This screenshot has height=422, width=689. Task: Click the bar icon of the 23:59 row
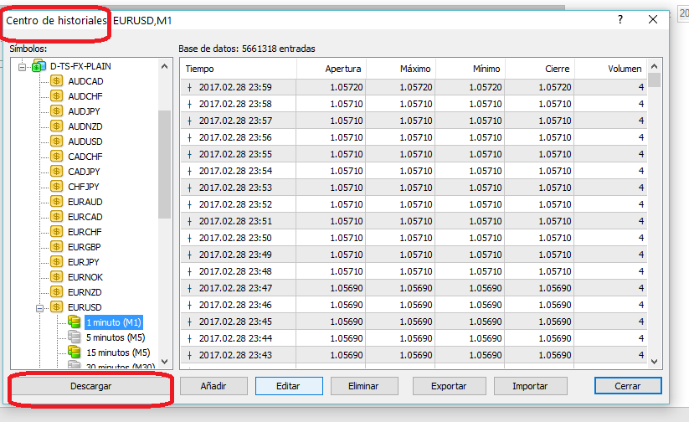click(189, 87)
